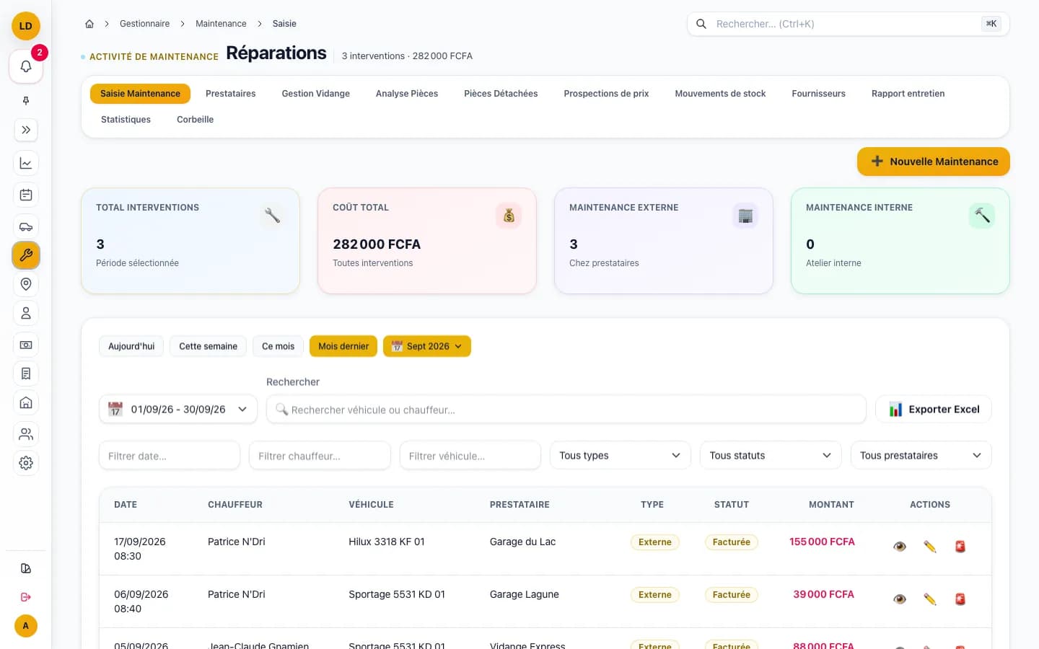
Task: Open the analytics chart sidebar icon
Action: point(26,163)
